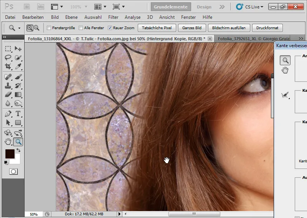Select the 3D Object Rotate tool
Image resolution: width=307 pixels, height=218 pixels.
[x=8, y=133]
